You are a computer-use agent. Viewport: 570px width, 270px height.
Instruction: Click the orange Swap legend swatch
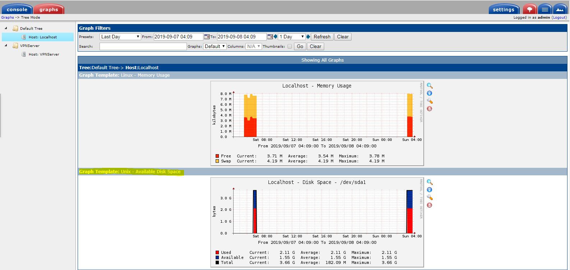pyautogui.click(x=217, y=161)
